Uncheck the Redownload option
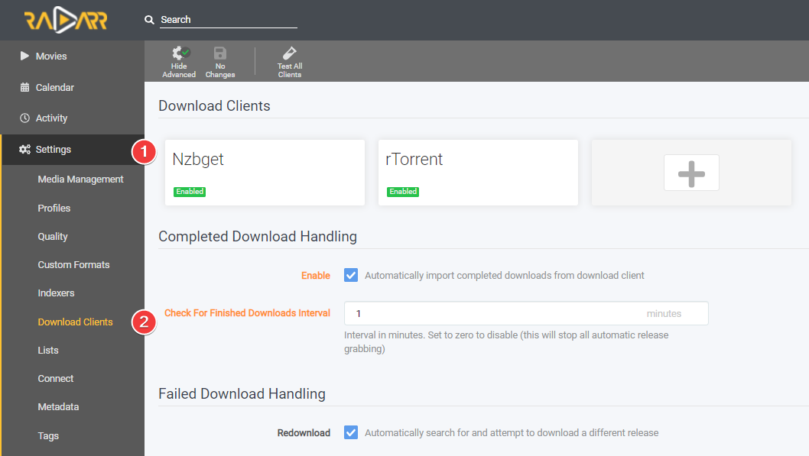 (x=350, y=432)
